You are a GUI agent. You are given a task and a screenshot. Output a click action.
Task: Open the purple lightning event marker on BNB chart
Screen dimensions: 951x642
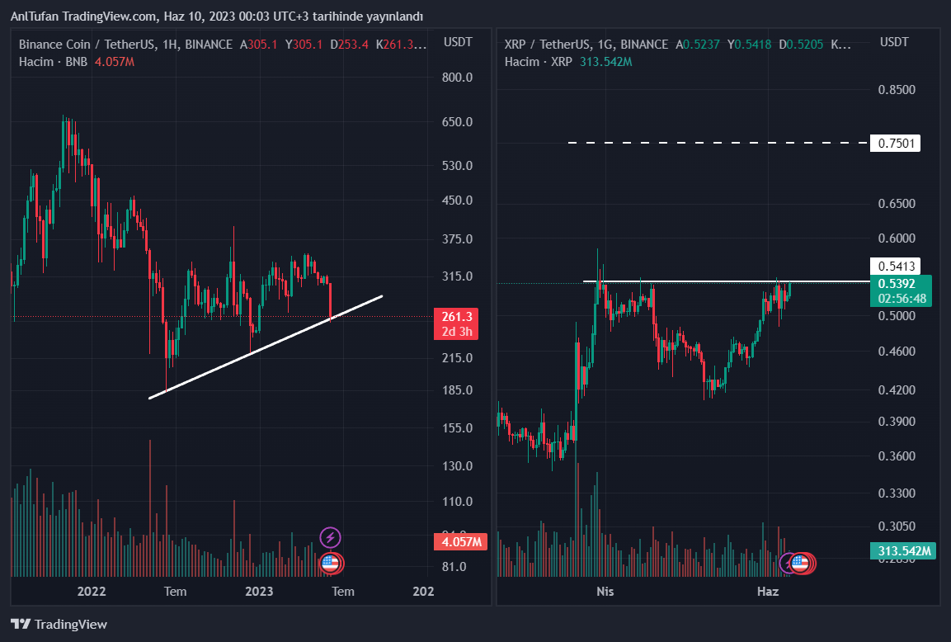coord(330,538)
